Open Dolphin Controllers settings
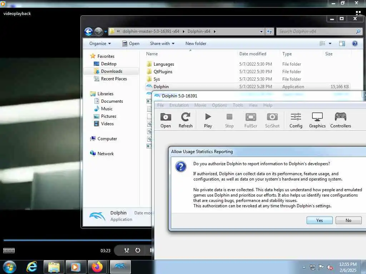 click(x=341, y=120)
